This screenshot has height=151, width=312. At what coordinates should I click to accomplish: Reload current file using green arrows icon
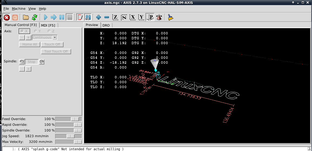(x=34, y=17)
